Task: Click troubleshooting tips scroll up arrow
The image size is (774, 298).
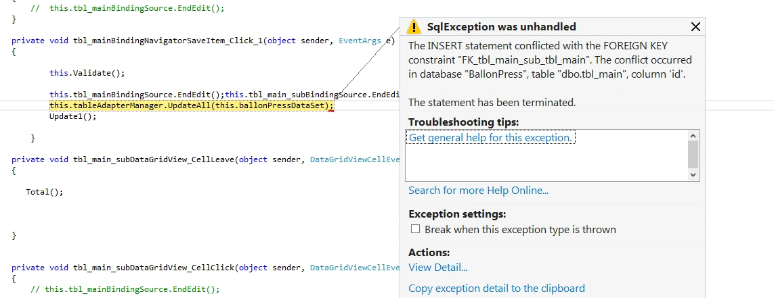Action: [x=693, y=135]
